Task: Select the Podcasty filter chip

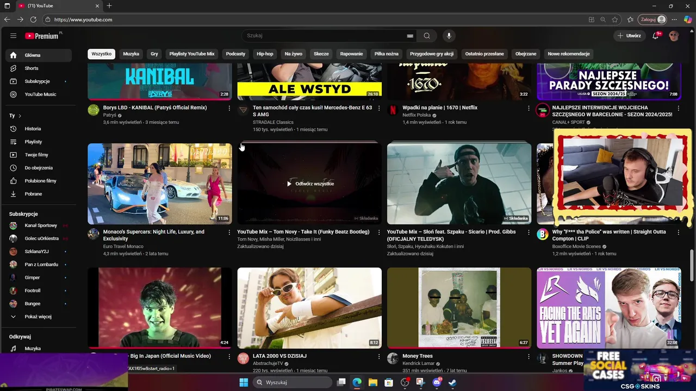Action: click(x=235, y=54)
